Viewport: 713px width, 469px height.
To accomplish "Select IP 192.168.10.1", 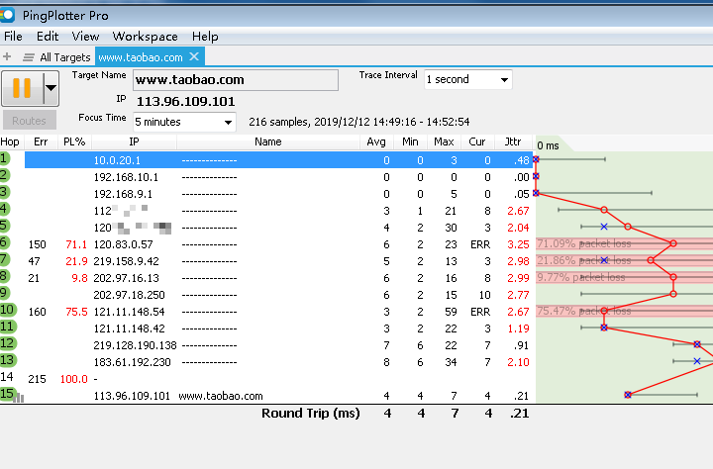I will click(126, 177).
